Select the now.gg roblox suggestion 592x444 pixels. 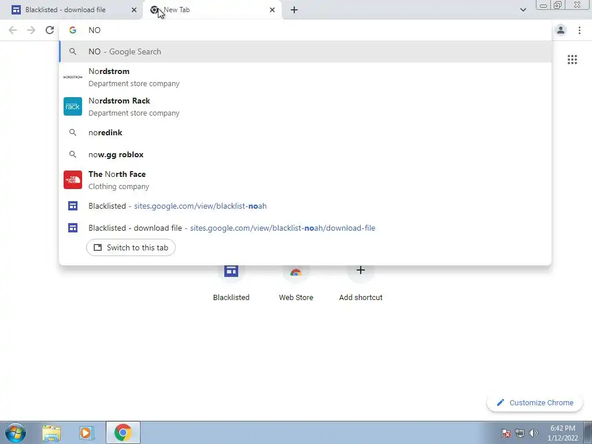coord(305,154)
